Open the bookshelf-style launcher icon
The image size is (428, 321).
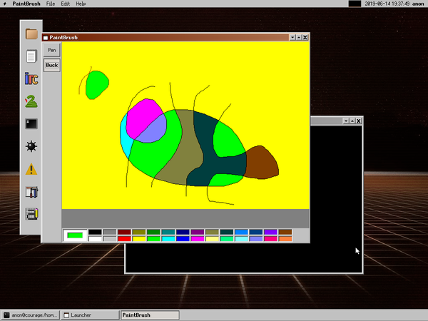click(x=31, y=192)
